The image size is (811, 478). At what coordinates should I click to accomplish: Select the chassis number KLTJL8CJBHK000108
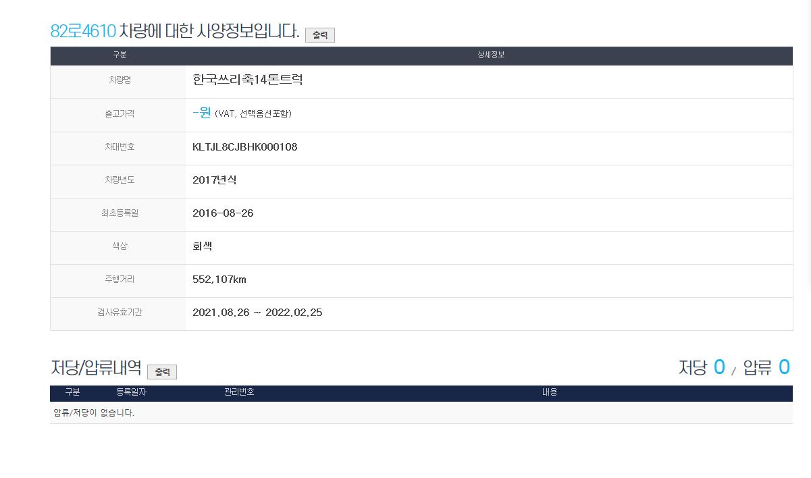point(244,147)
